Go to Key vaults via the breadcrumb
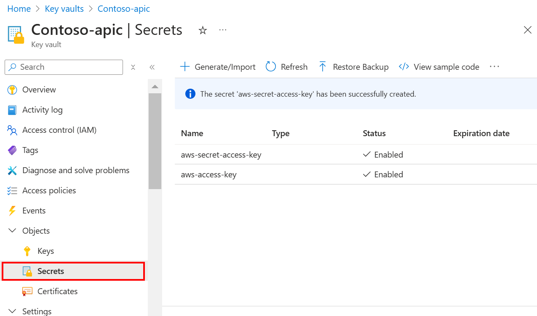 [x=64, y=8]
